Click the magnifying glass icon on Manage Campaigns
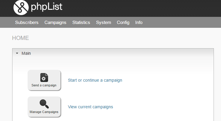Image resolution: width=221 pixels, height=121 pixels. tap(44, 104)
